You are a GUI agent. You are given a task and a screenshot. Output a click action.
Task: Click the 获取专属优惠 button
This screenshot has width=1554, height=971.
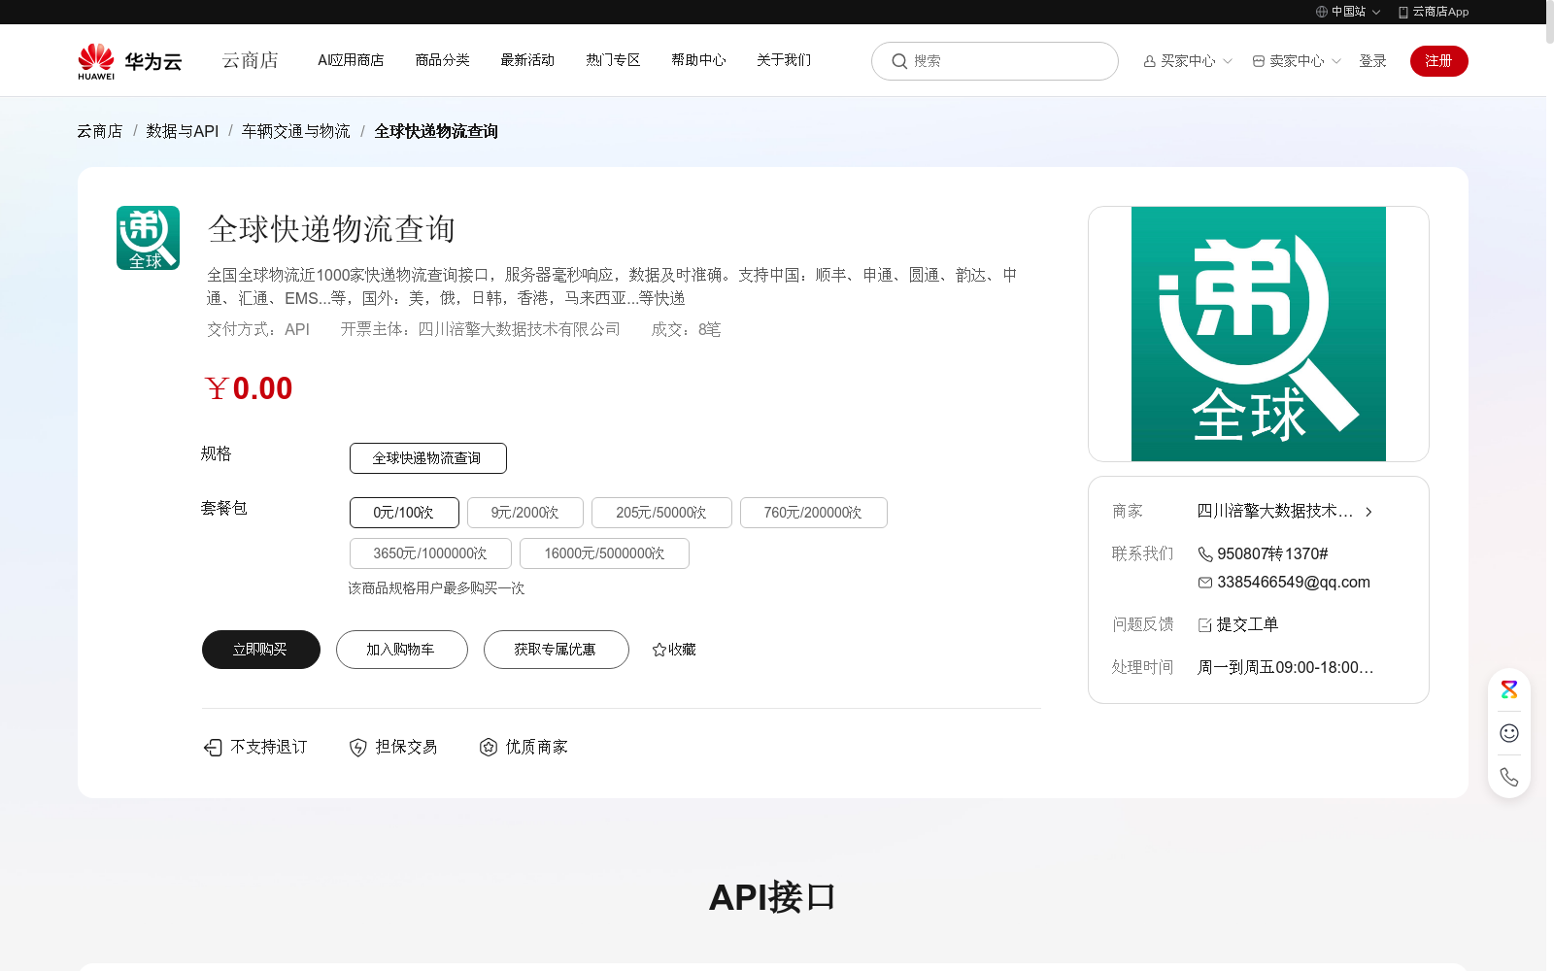pos(557,650)
